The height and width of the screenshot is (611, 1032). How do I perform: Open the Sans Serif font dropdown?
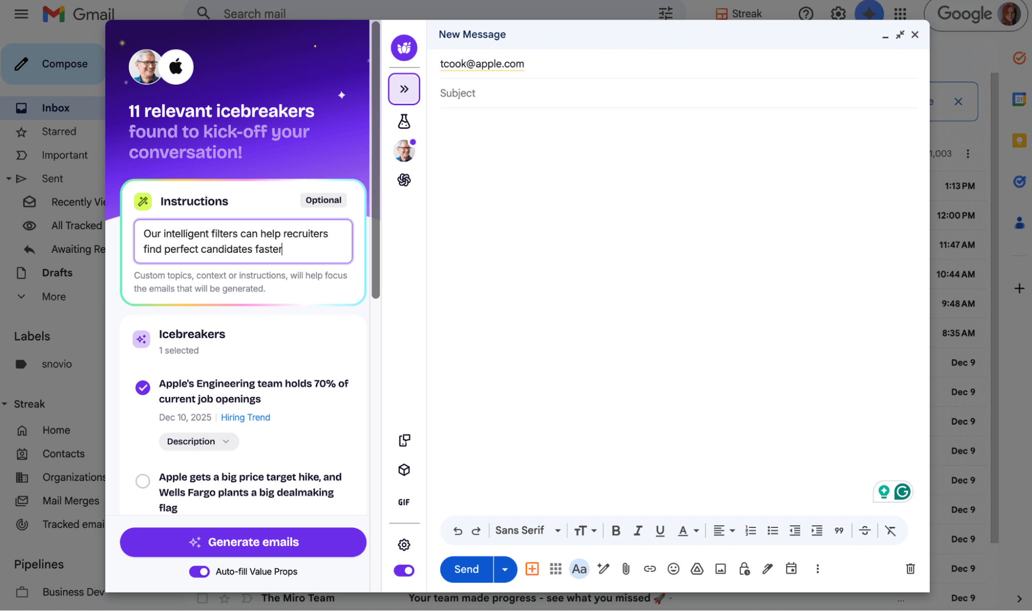click(x=528, y=530)
